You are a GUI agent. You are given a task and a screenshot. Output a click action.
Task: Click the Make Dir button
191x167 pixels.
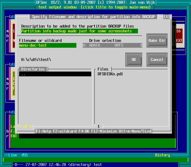[157, 41]
